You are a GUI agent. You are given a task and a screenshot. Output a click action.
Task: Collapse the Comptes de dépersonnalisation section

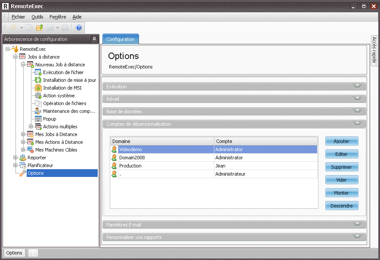357,124
